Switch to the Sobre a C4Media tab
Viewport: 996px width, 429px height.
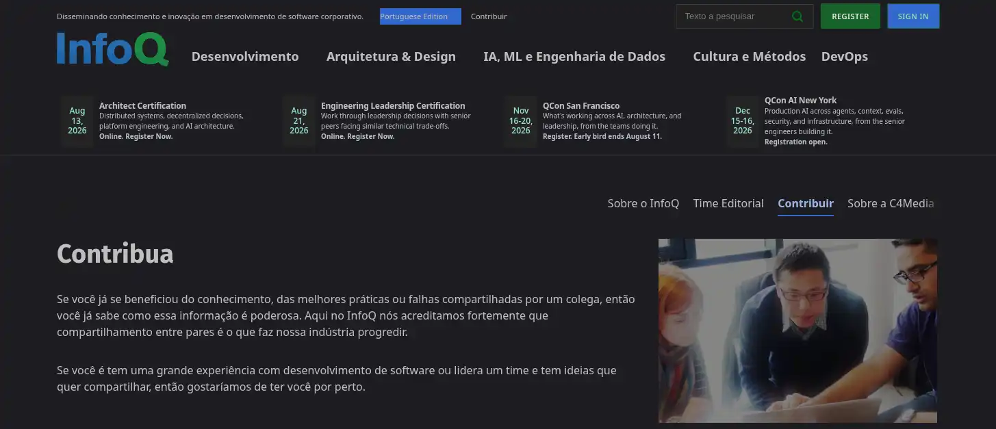[891, 203]
